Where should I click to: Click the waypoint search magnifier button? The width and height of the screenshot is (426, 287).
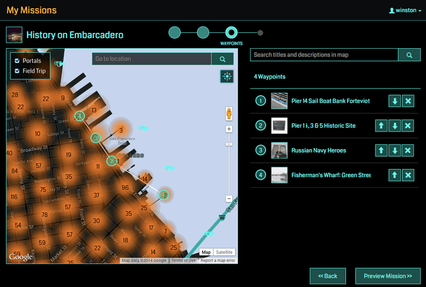coord(409,55)
